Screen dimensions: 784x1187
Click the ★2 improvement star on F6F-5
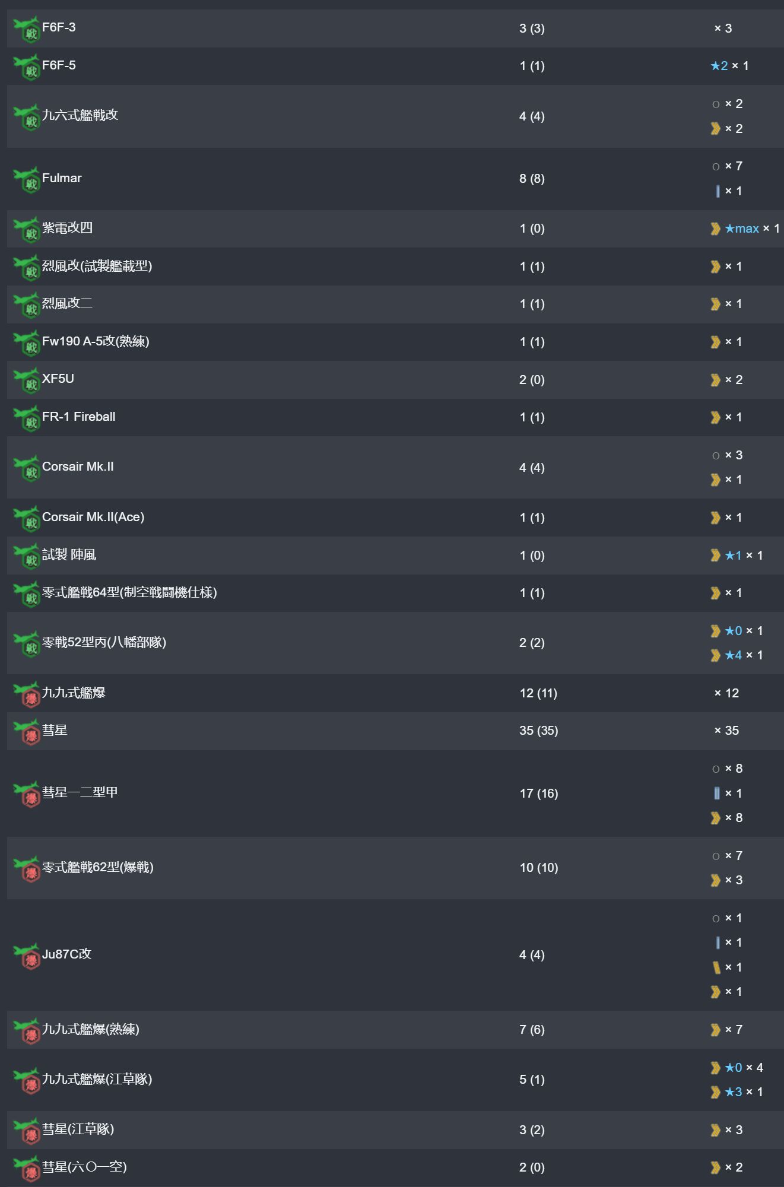coord(719,66)
